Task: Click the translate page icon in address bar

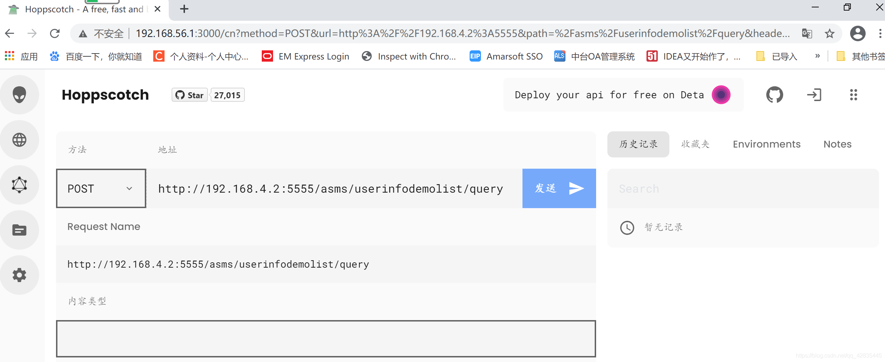Action: [807, 33]
